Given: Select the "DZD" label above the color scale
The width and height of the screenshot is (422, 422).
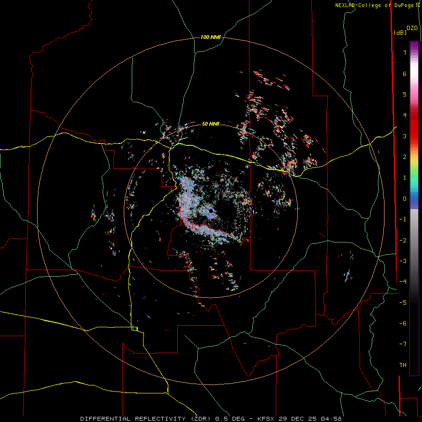Looking at the screenshot, I should click(412, 28).
